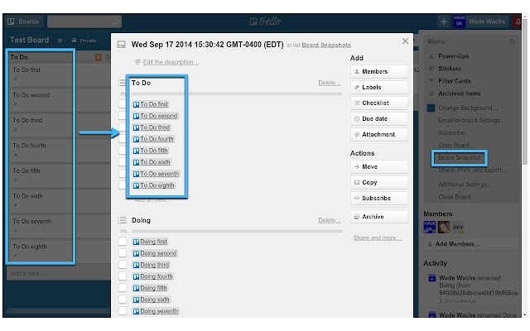Check the To Do first checklist item
The image size is (530, 331).
pos(123,104)
